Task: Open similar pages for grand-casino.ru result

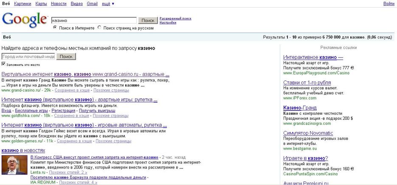Action: (x=111, y=90)
